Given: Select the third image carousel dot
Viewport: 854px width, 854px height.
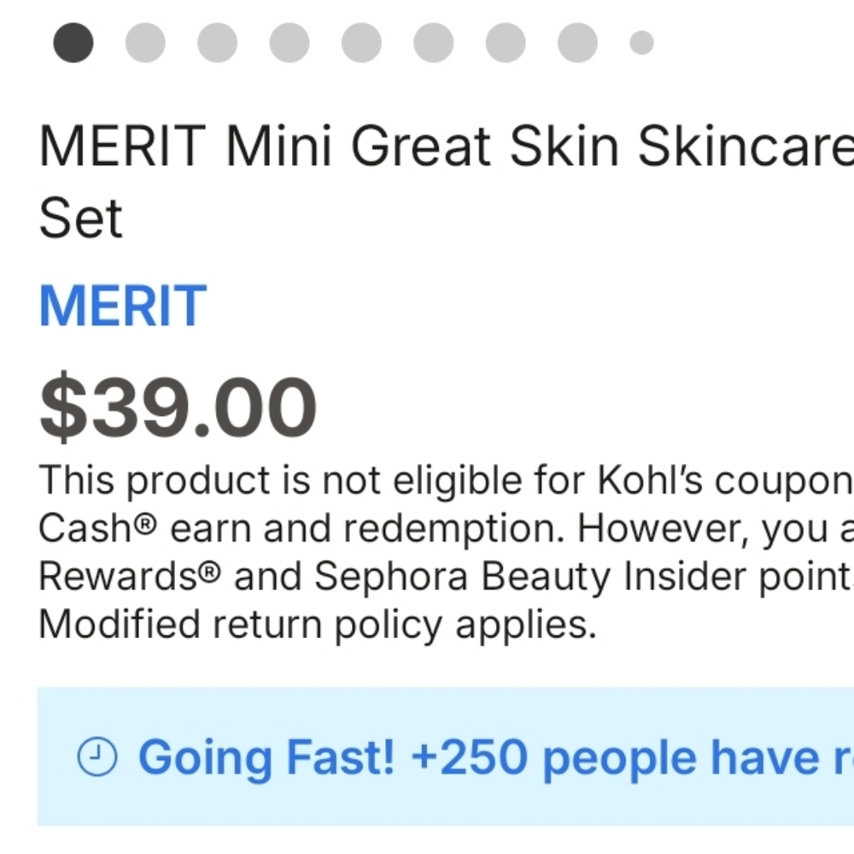Looking at the screenshot, I should tap(217, 43).
